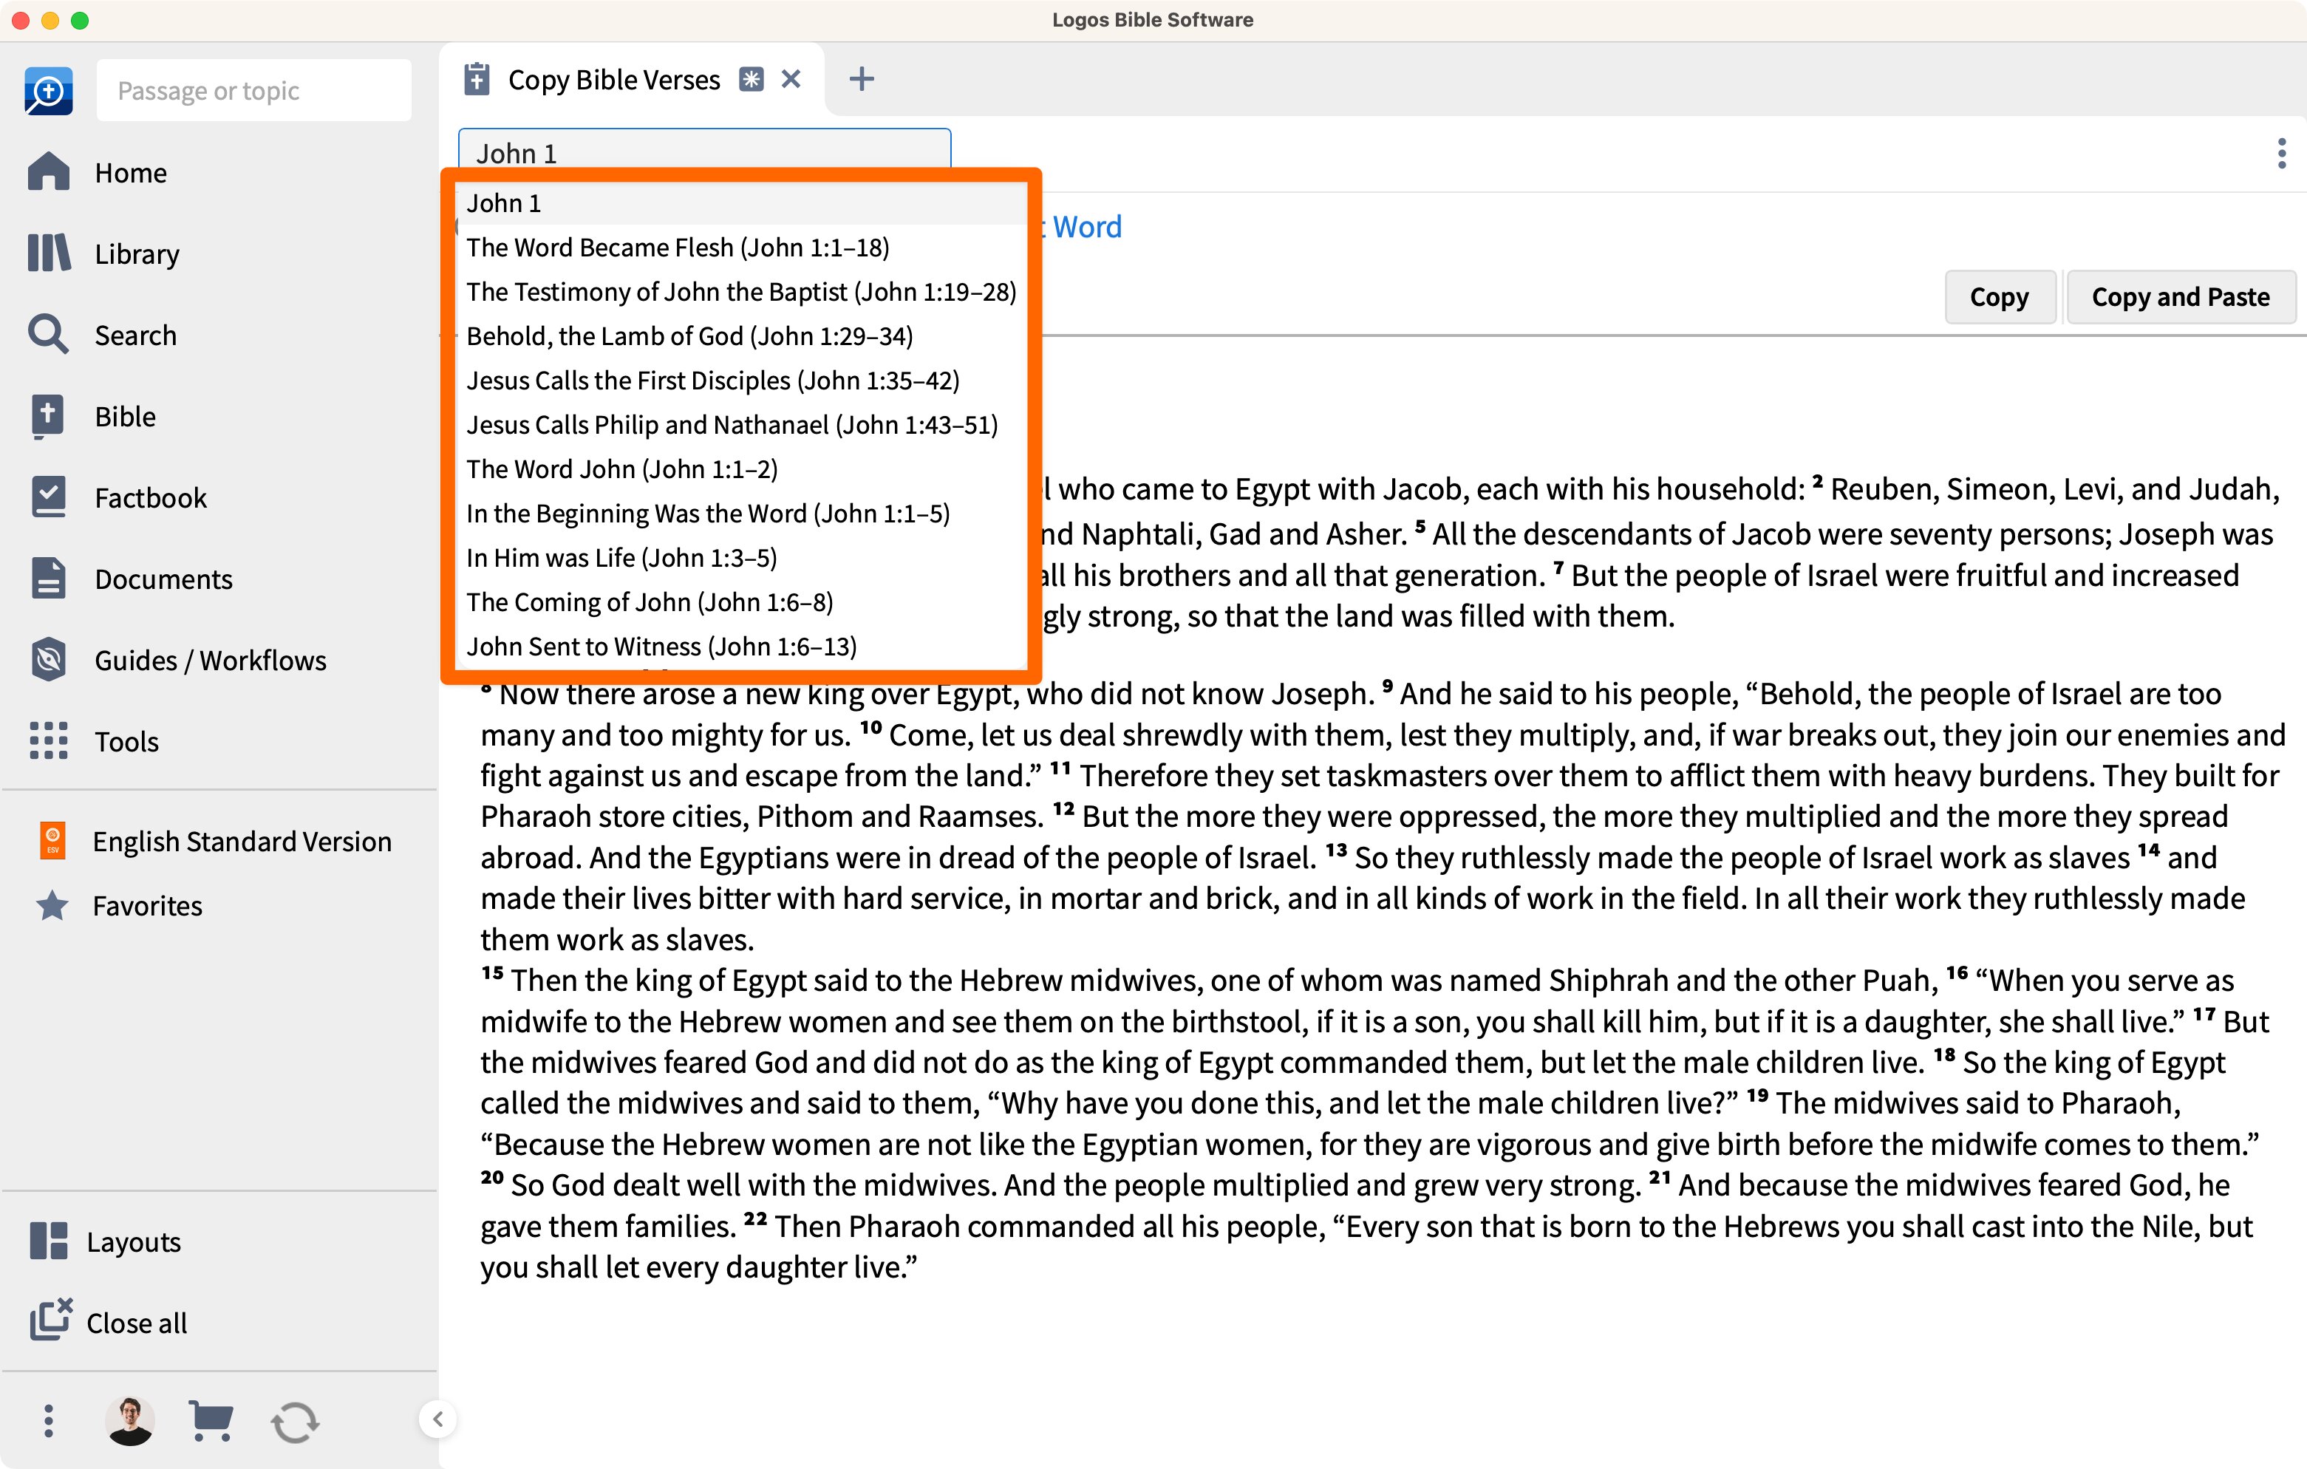Choose Behold, the Lamb of God

point(740,336)
